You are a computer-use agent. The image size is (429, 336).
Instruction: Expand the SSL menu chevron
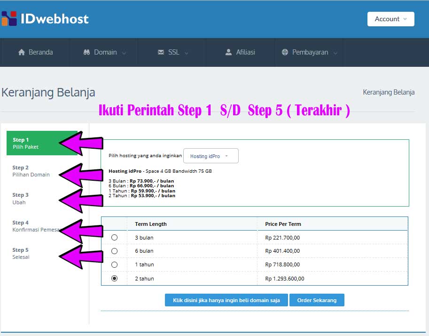187,53
